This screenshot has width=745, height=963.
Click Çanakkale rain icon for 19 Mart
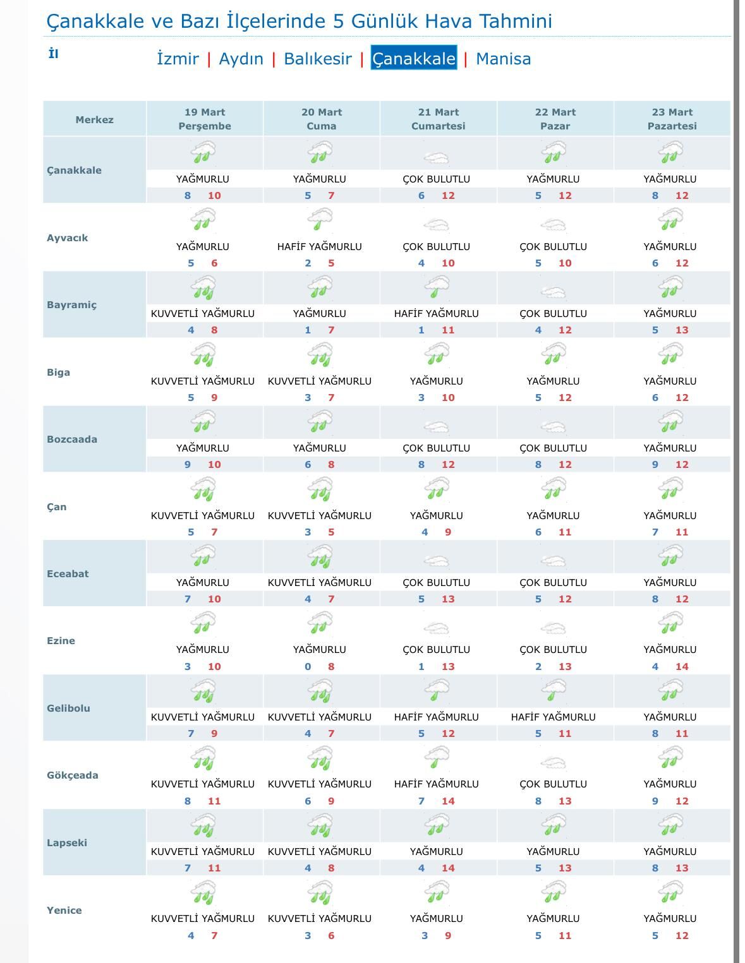(203, 153)
